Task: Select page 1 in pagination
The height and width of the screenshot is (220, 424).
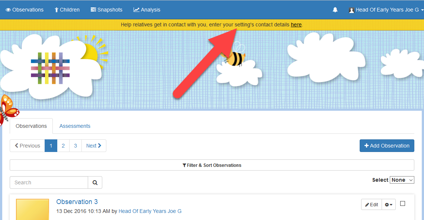Action: (51, 146)
